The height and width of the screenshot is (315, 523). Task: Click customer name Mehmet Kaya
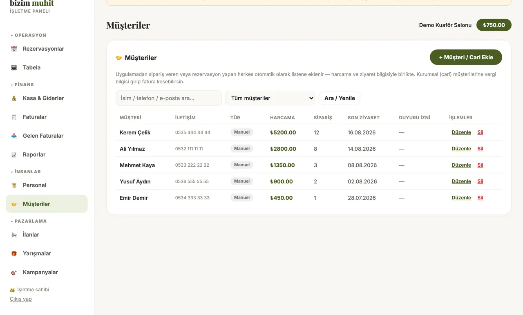pyautogui.click(x=137, y=165)
